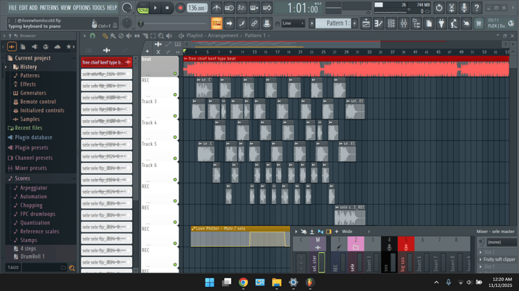Screen dimensions: 519x291
Task: Mute Track 5 using its green light
Action: click(175, 158)
